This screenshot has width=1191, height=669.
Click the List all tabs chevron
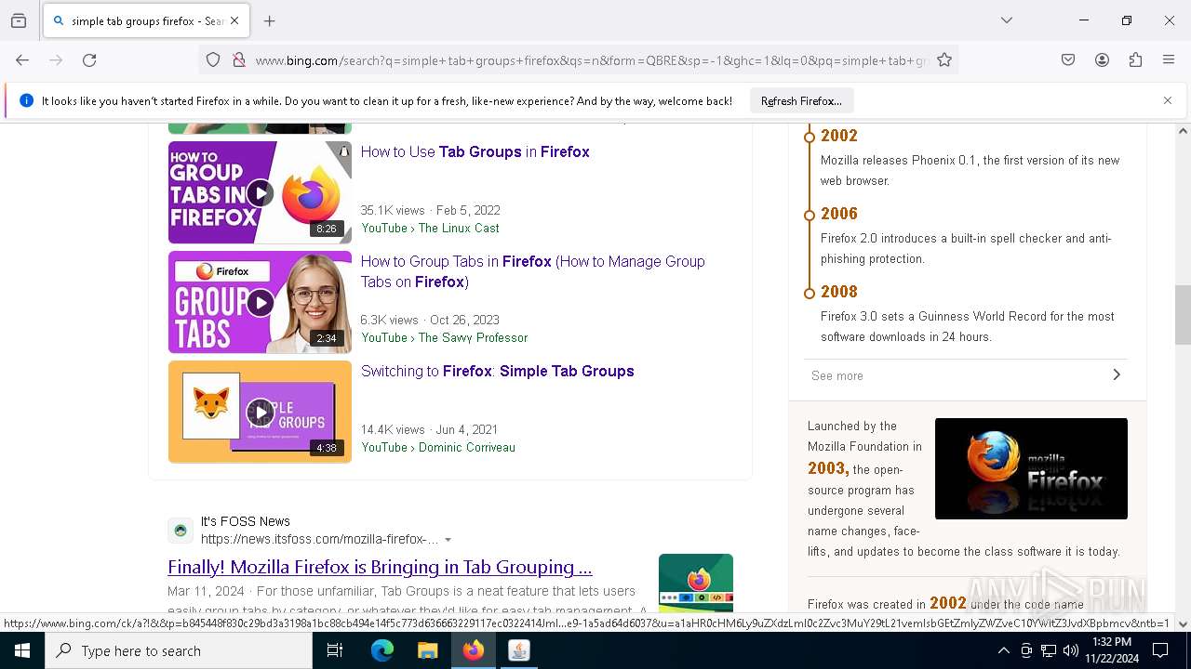tap(1007, 20)
